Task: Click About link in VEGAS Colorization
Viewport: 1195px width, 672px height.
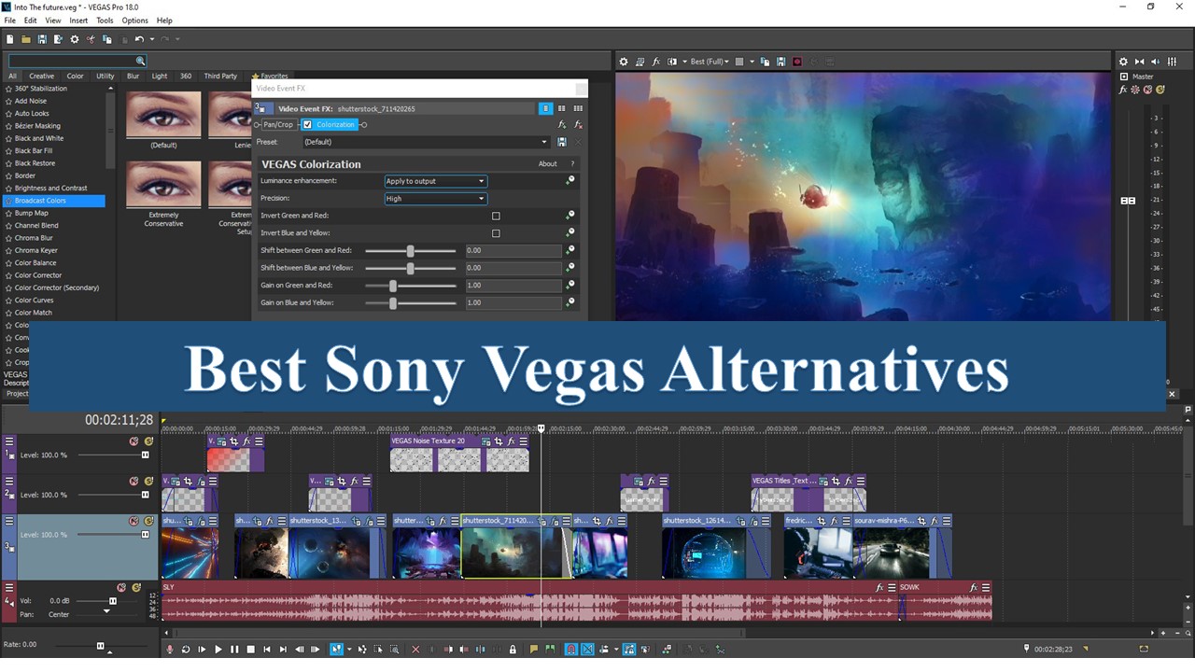Action: 548,164
